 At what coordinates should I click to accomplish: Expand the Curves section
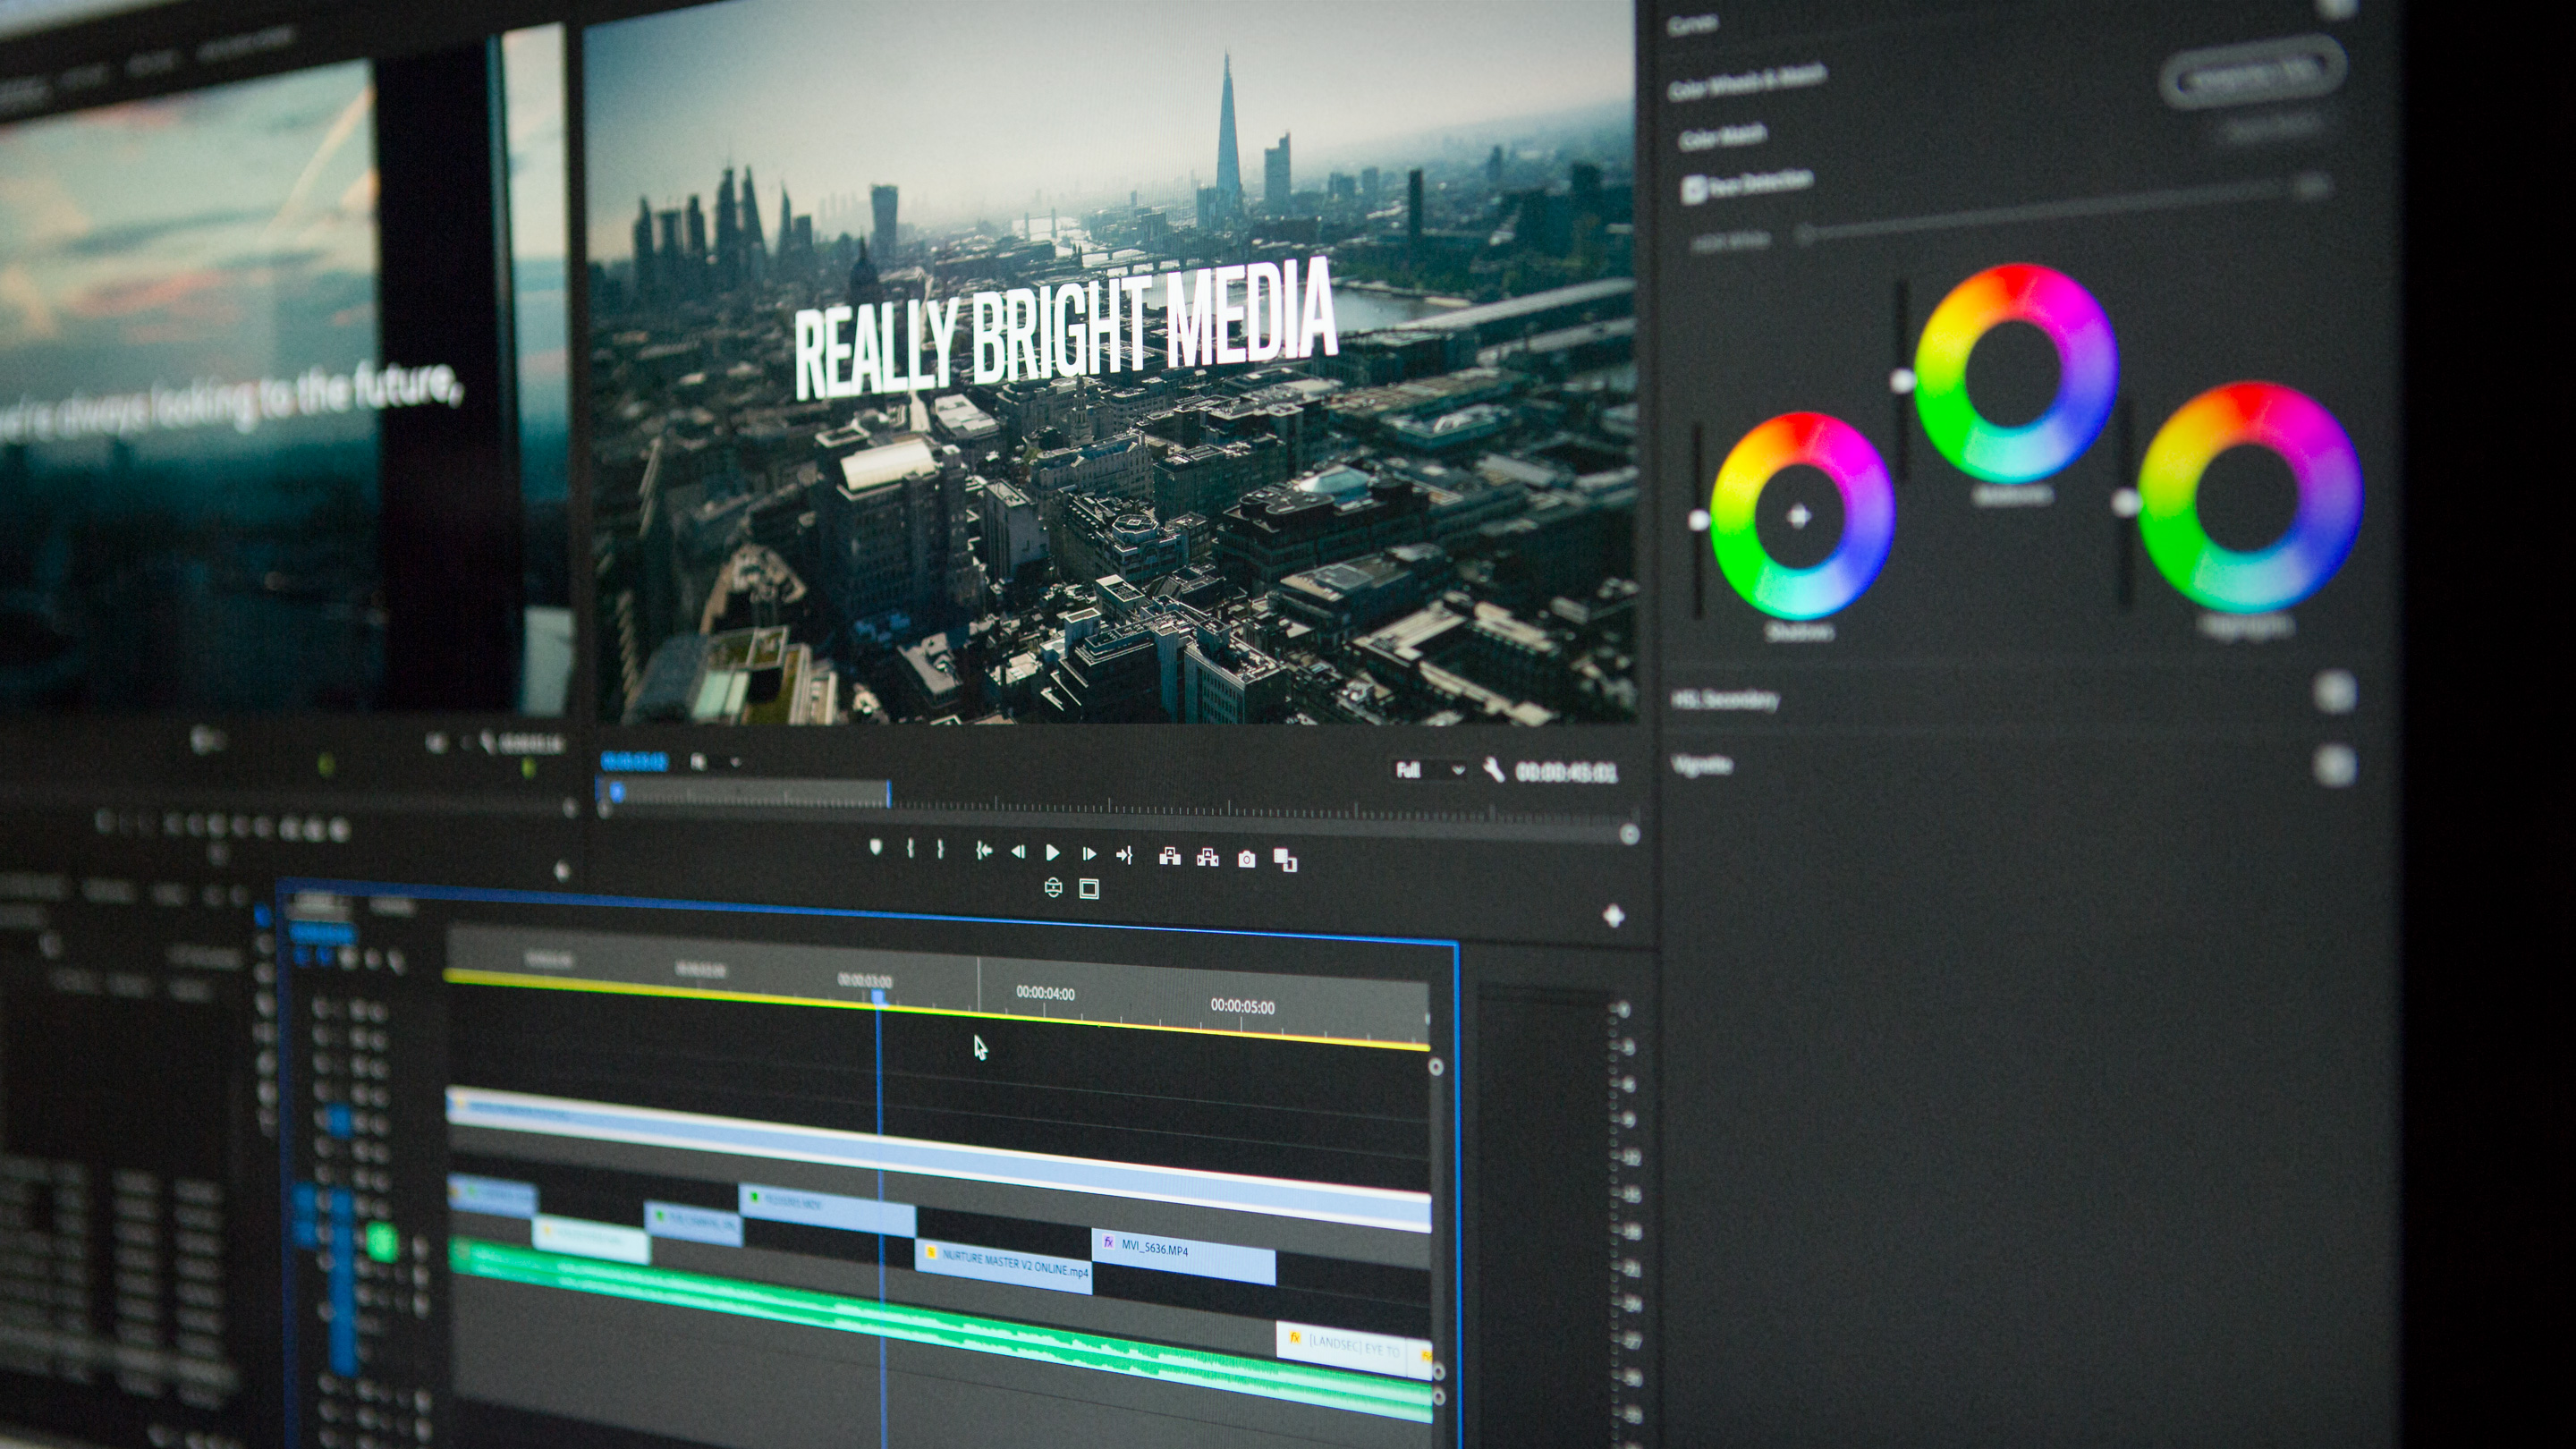(x=1692, y=27)
